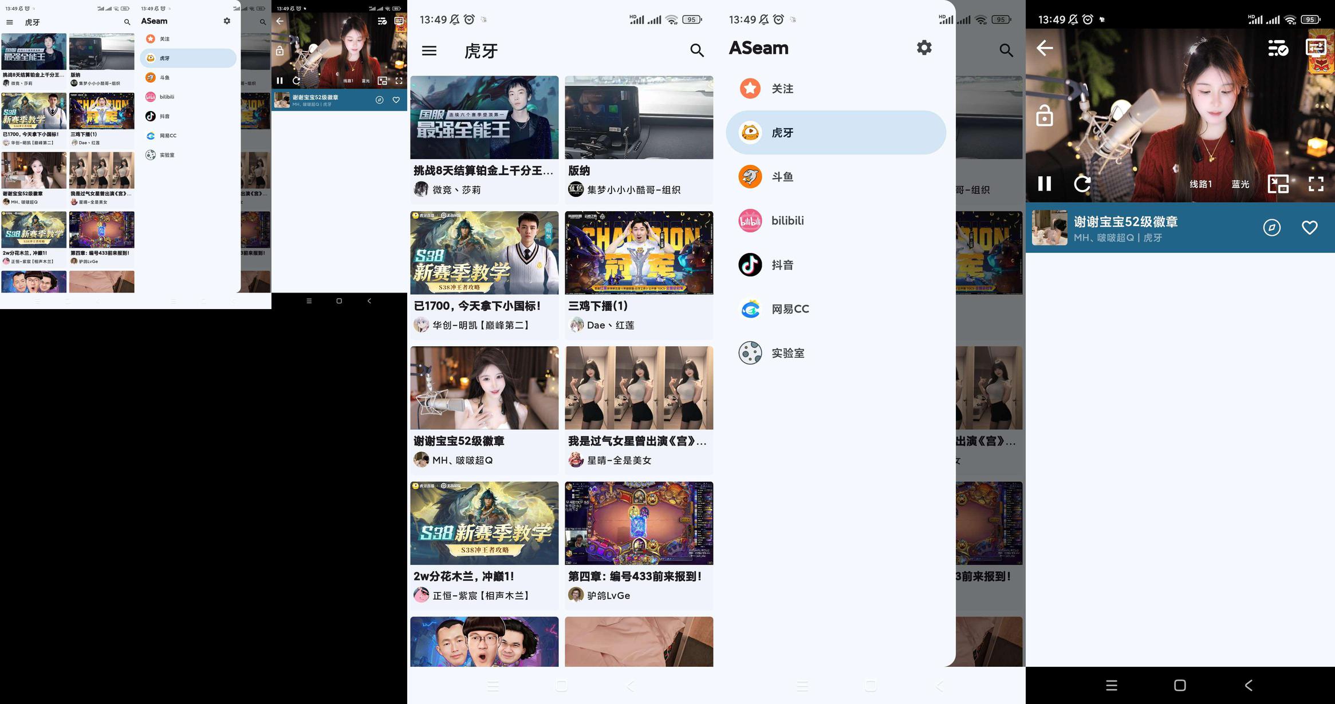Open danmaku checklist icon on large player
Viewport: 1335px width, 704px height.
click(1278, 48)
